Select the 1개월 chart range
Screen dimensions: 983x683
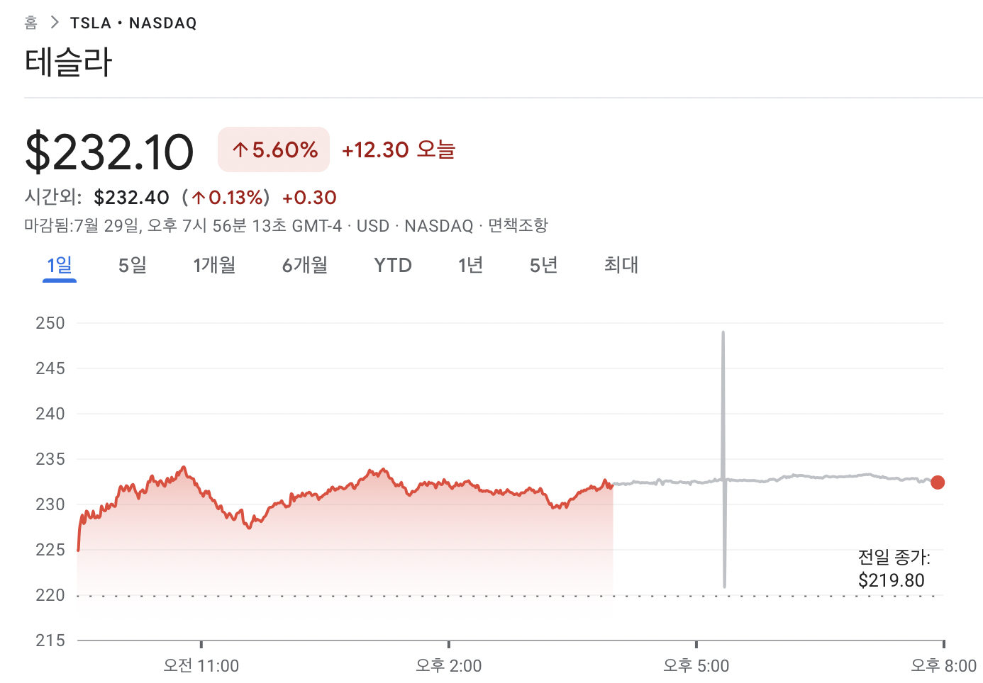pyautogui.click(x=214, y=265)
